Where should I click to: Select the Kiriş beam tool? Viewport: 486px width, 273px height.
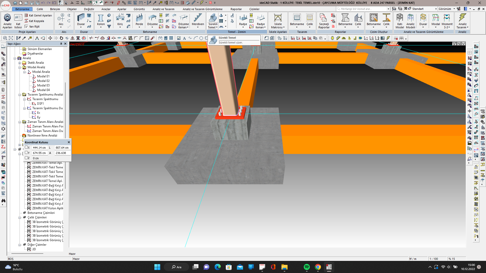point(120,20)
